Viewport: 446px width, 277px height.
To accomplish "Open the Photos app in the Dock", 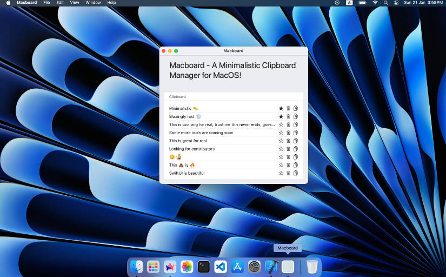I will tap(187, 267).
